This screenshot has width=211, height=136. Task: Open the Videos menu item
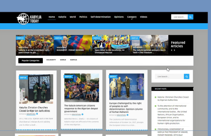coord(144,17)
